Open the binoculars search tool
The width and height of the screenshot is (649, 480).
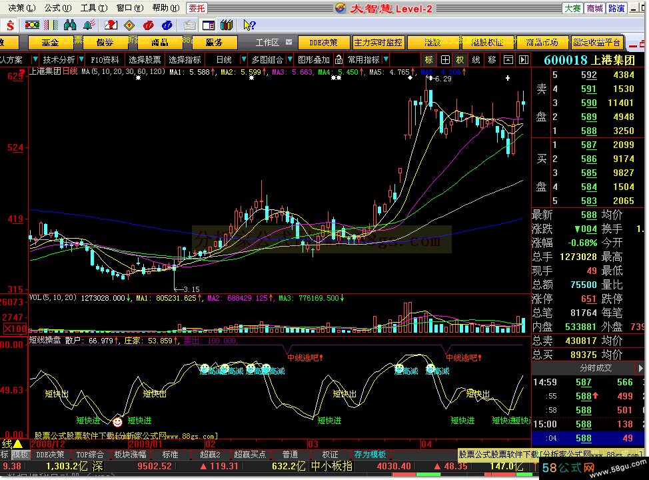pyautogui.click(x=70, y=25)
